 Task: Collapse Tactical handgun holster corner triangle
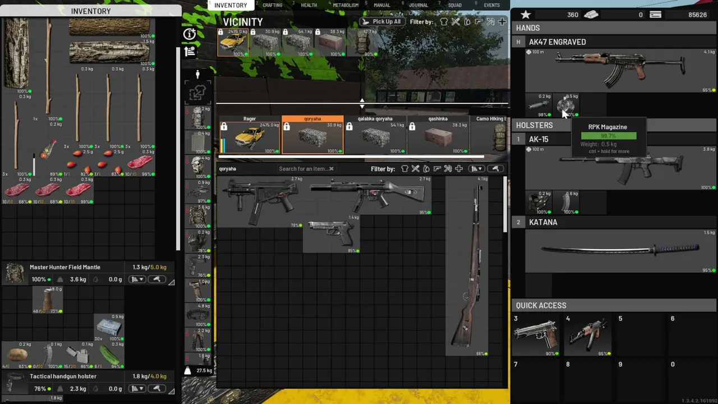[x=171, y=391]
